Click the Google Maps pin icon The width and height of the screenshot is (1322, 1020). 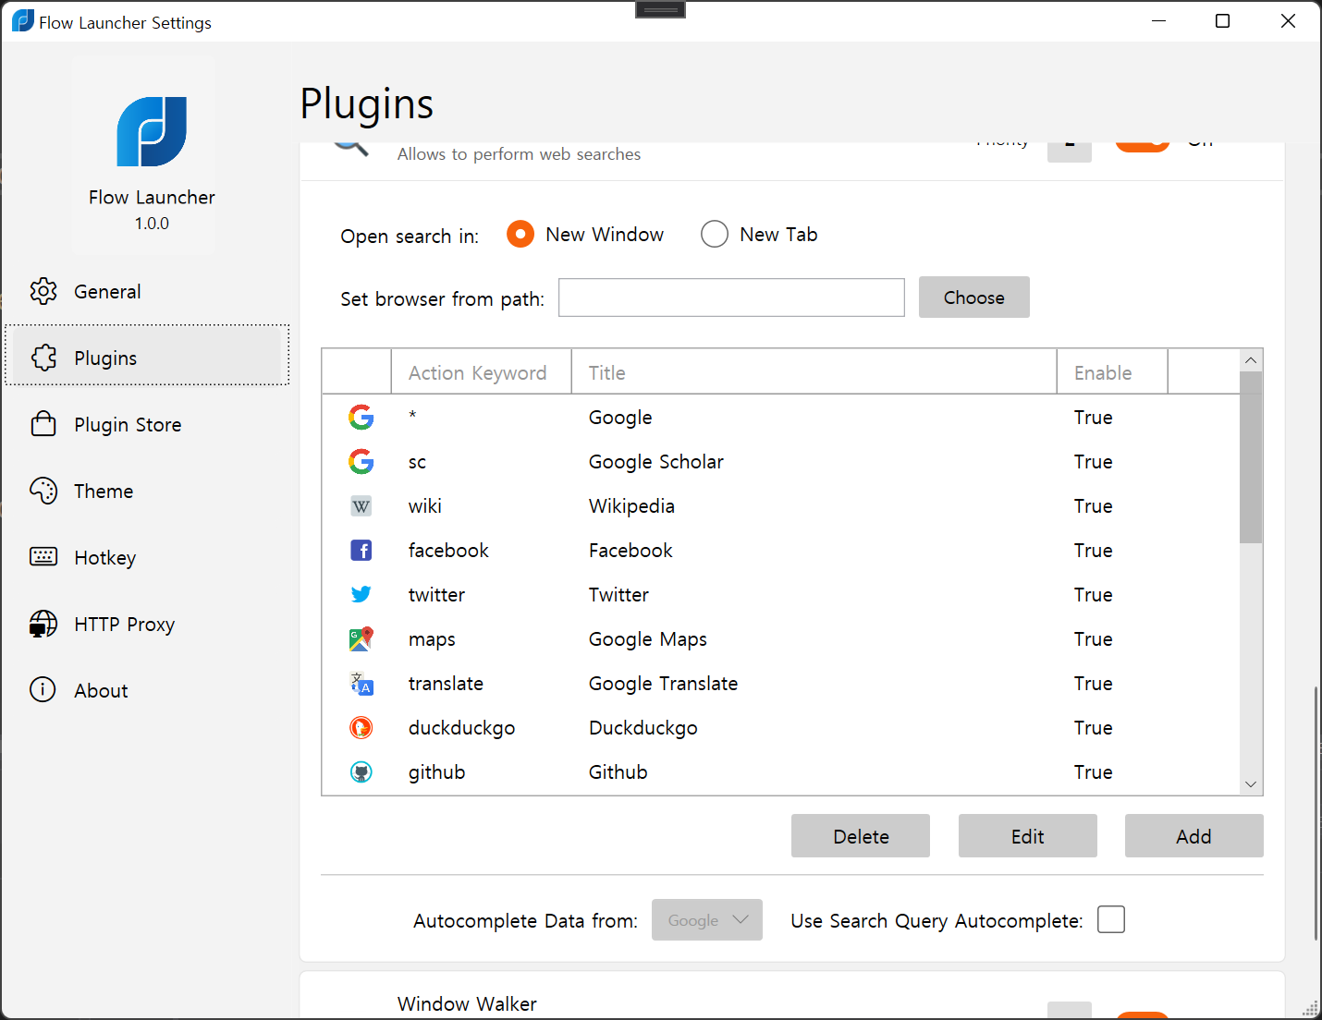361,639
